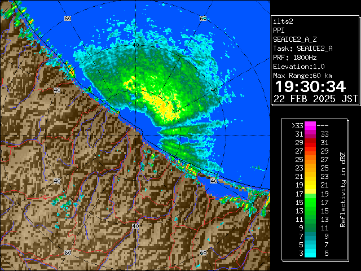Click the 19:30:34 timestamp
The height and width of the screenshot is (271, 361).
pos(310,86)
